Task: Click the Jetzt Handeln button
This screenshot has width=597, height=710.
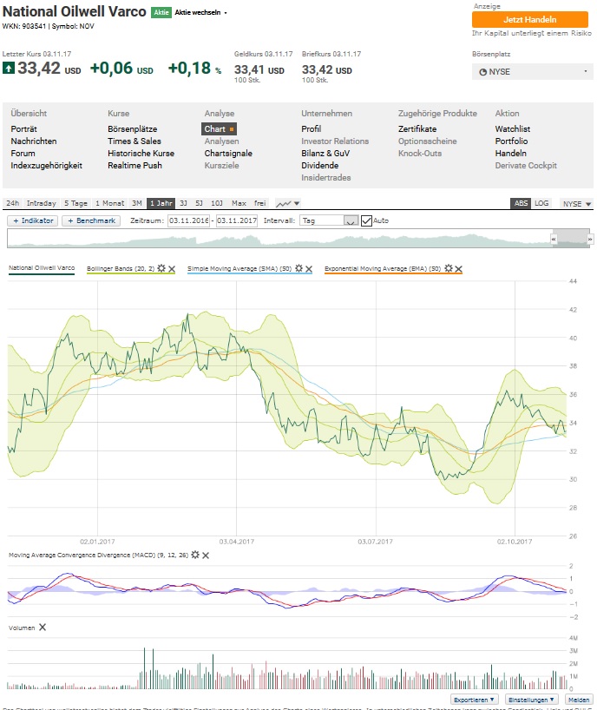Action: [529, 19]
